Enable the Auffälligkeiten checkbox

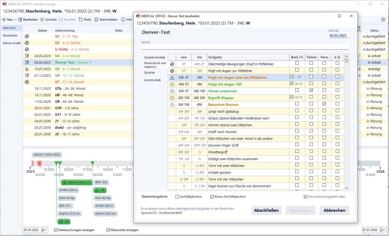[177, 197]
